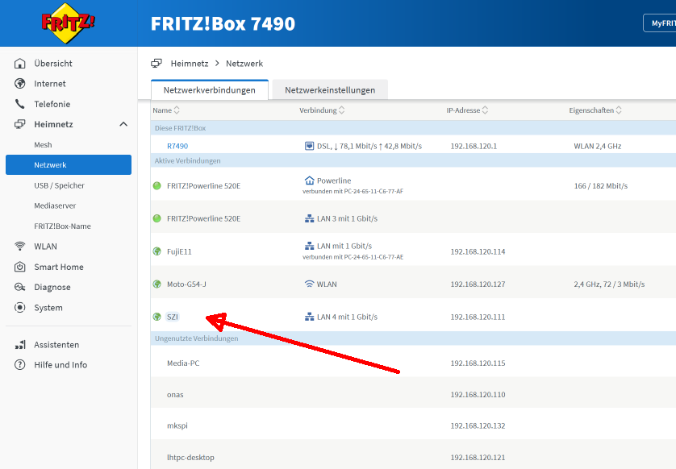Select Netzwerk submenu item
Image resolution: width=676 pixels, height=469 pixels.
click(x=69, y=165)
